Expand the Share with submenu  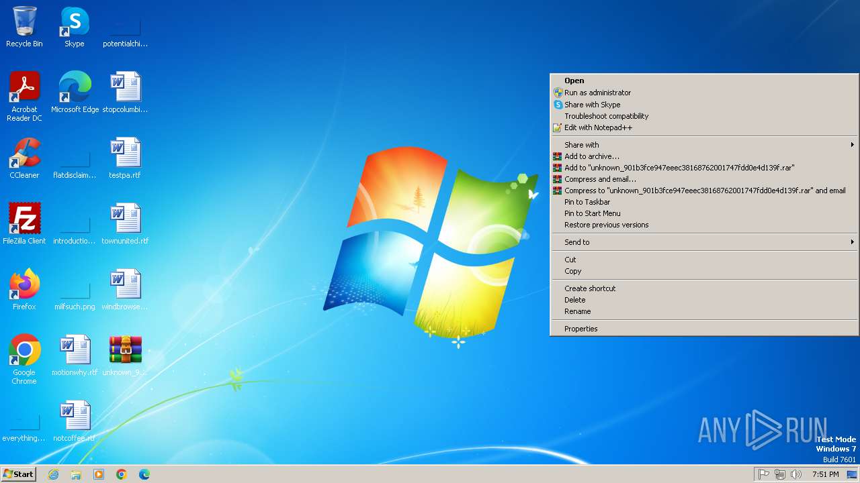point(704,145)
